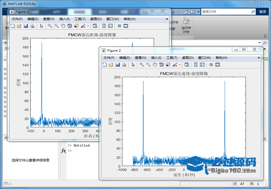Image resolution: width=271 pixels, height=189 pixels.
Task: Open Brush color dropdown arrow in Figure 2
Action: click(x=180, y=65)
